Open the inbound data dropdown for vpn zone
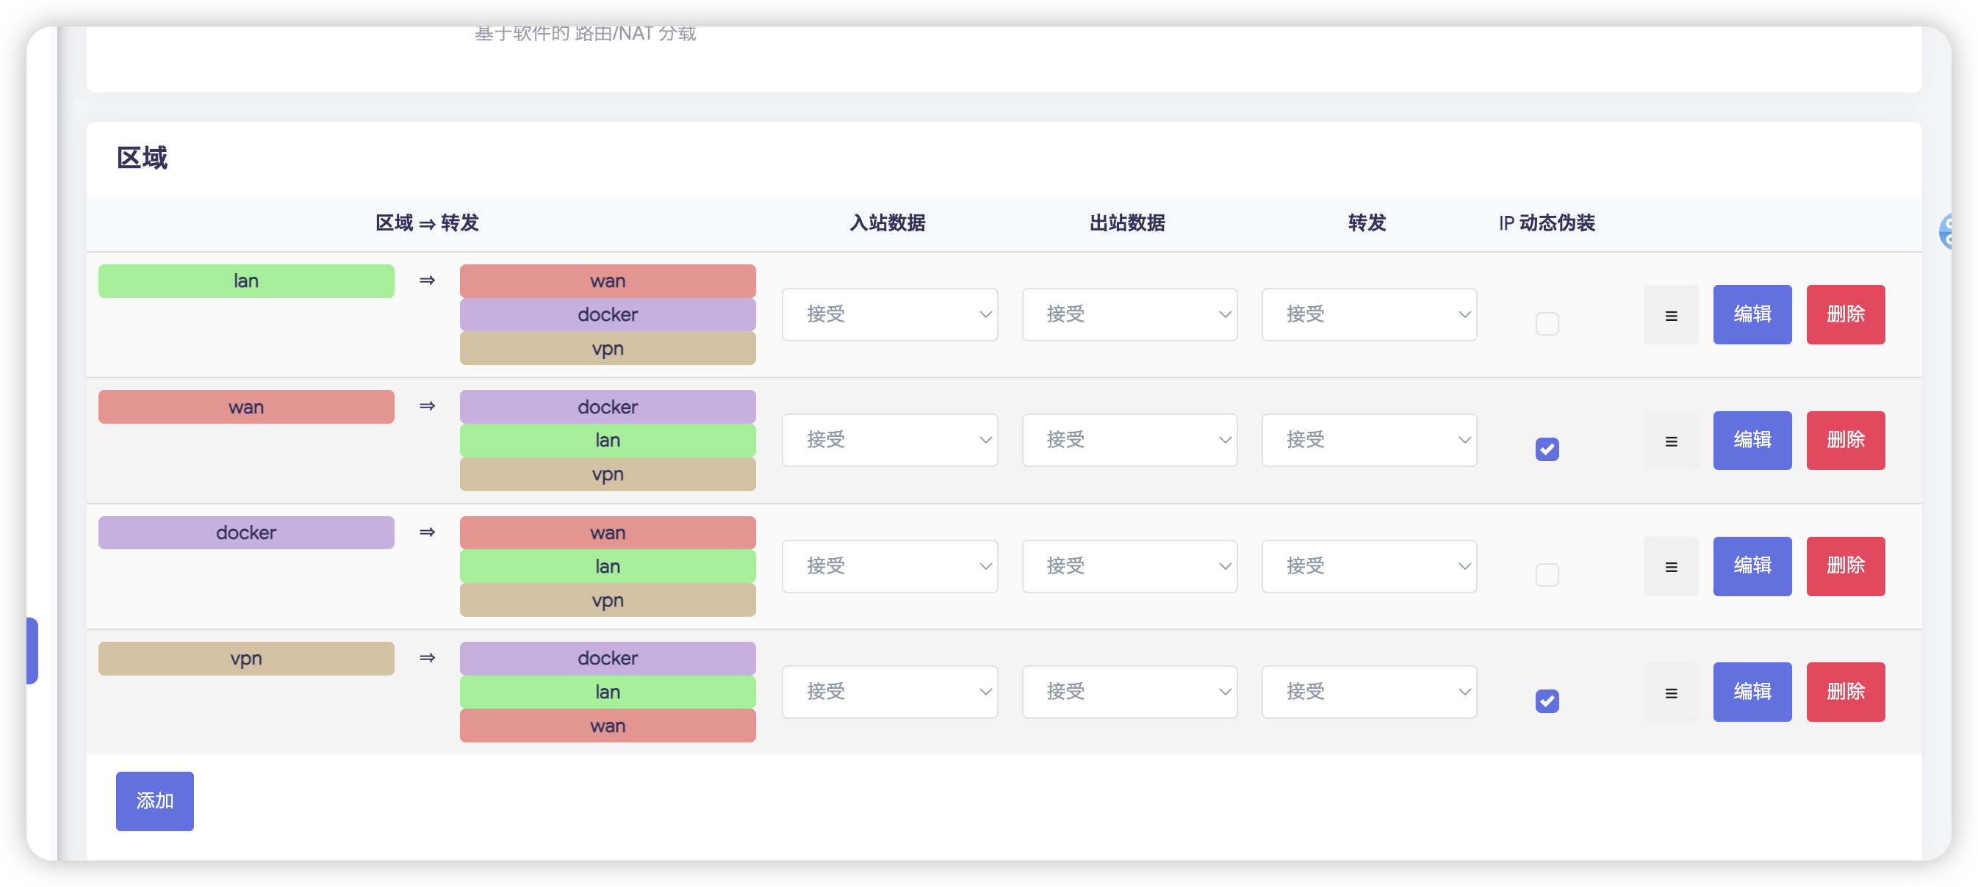 (x=889, y=692)
